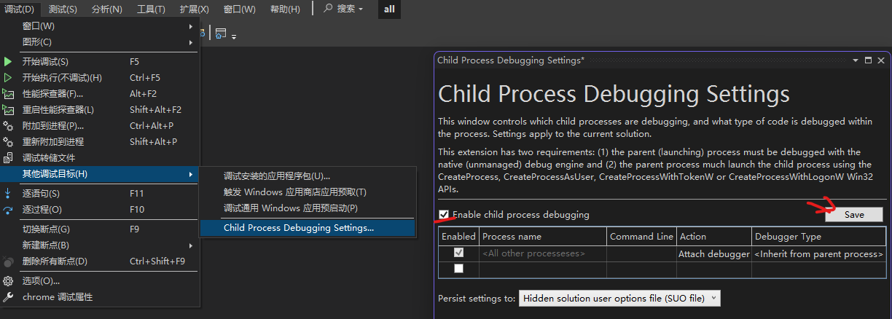The image size is (892, 319).
Task: Click the empty Process name cell
Action: click(542, 269)
